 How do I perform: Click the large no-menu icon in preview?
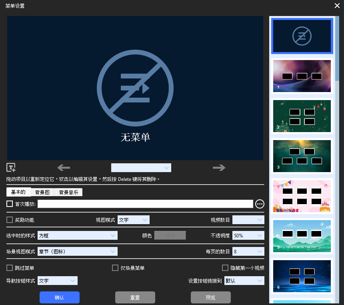(135, 88)
